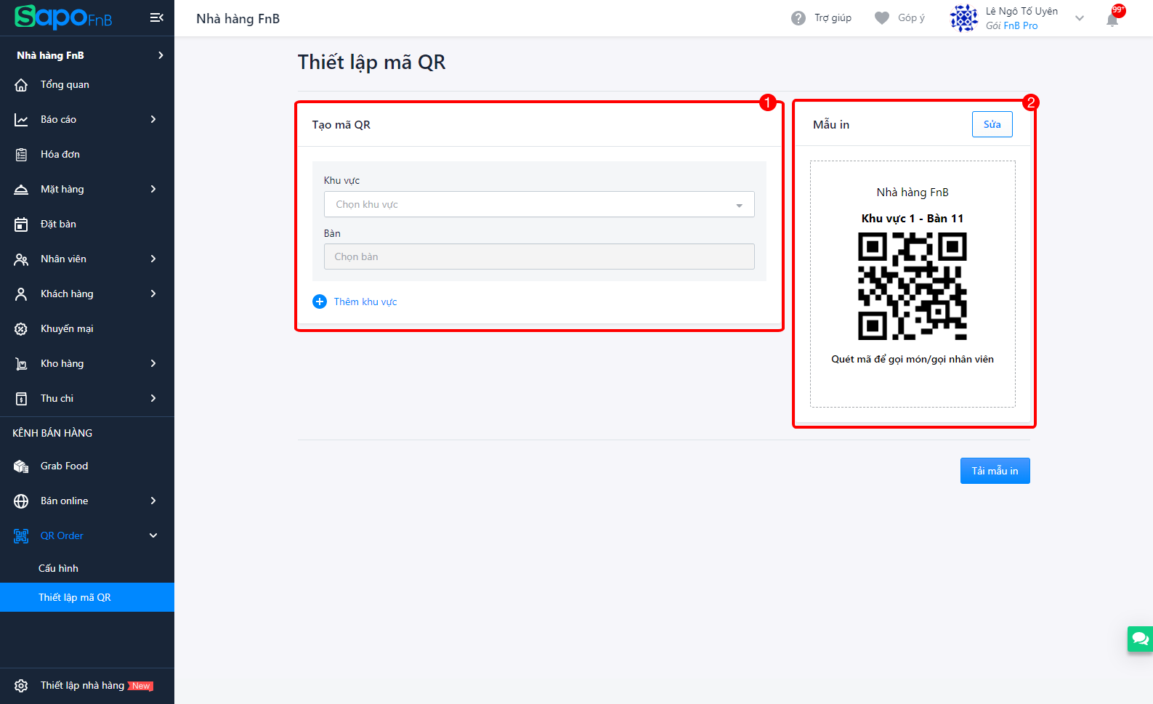Click the Sửa button in Mẫu in

coord(992,124)
